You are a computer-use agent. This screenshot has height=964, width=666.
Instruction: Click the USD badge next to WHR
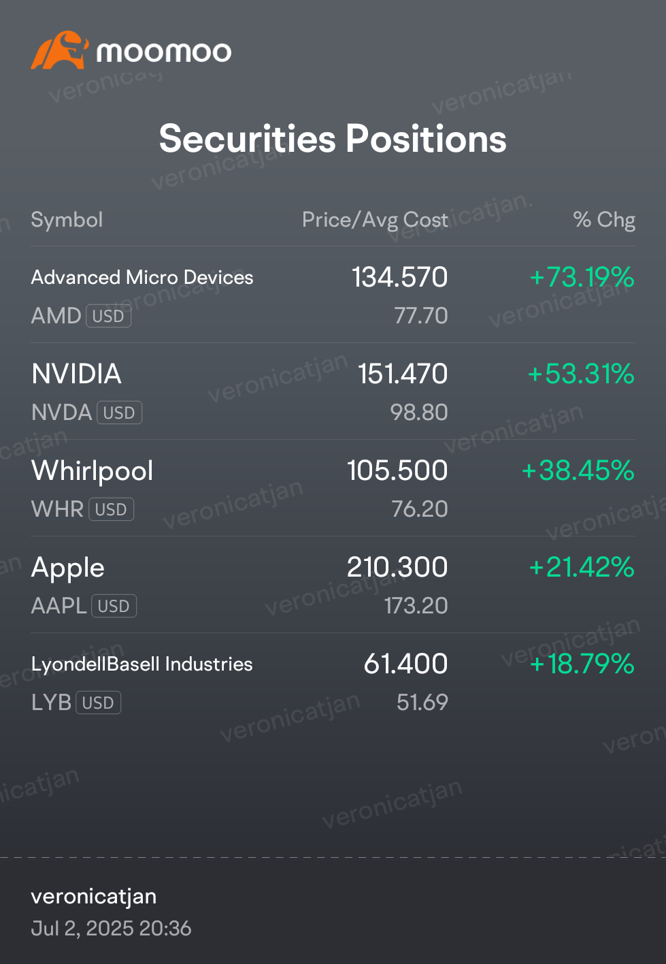[x=111, y=509]
